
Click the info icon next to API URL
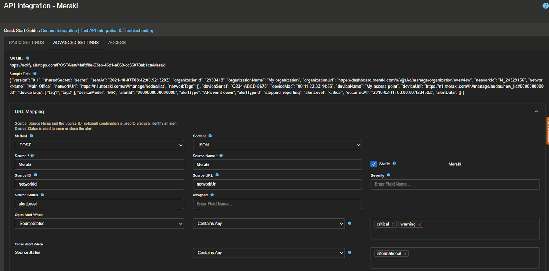coord(27,58)
